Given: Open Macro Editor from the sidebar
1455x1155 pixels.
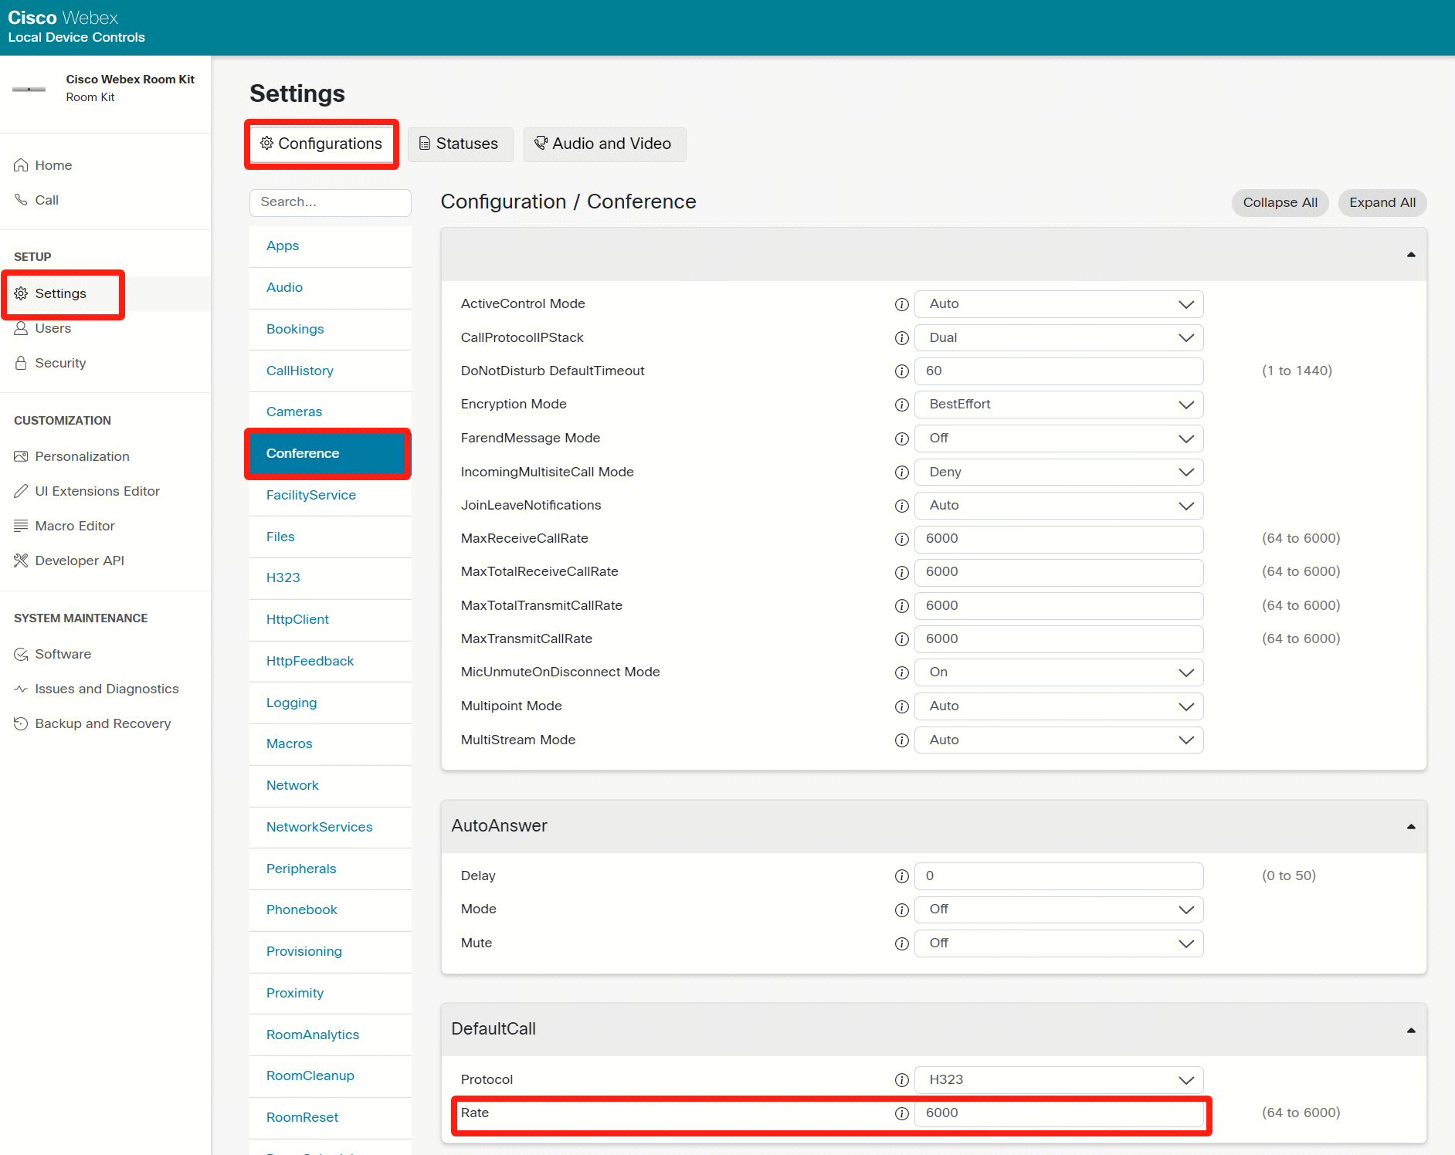Looking at the screenshot, I should pos(74,526).
